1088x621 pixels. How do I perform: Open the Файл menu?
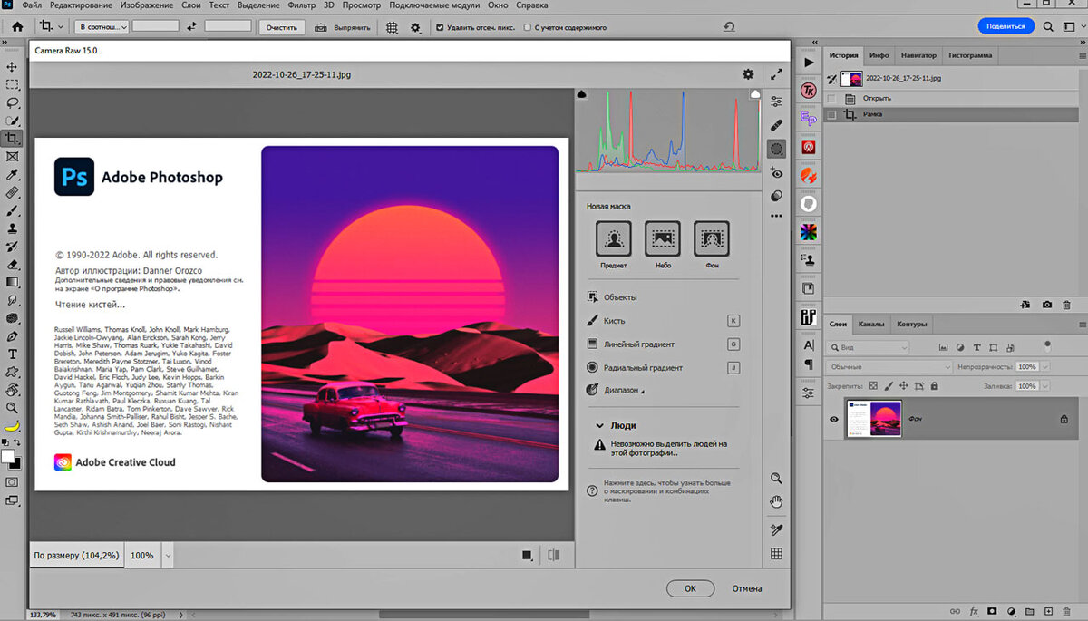[32, 5]
